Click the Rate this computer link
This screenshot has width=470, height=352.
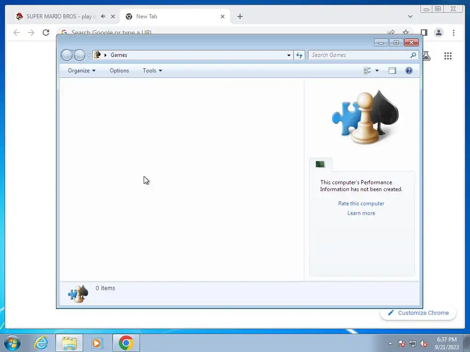(x=361, y=203)
